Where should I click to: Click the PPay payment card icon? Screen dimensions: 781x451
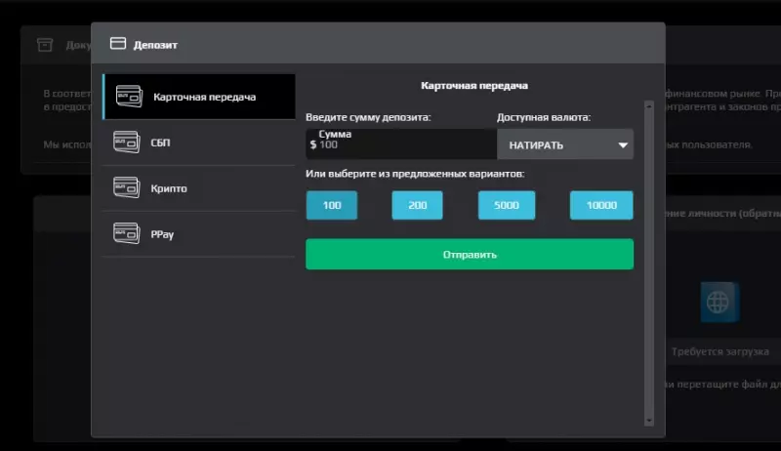[x=127, y=233]
